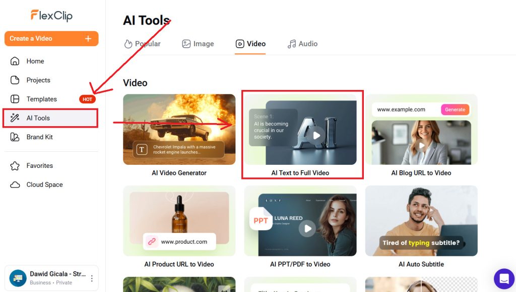This screenshot has width=516, height=292.
Task: Open Projects from the sidebar icon
Action: tap(15, 80)
